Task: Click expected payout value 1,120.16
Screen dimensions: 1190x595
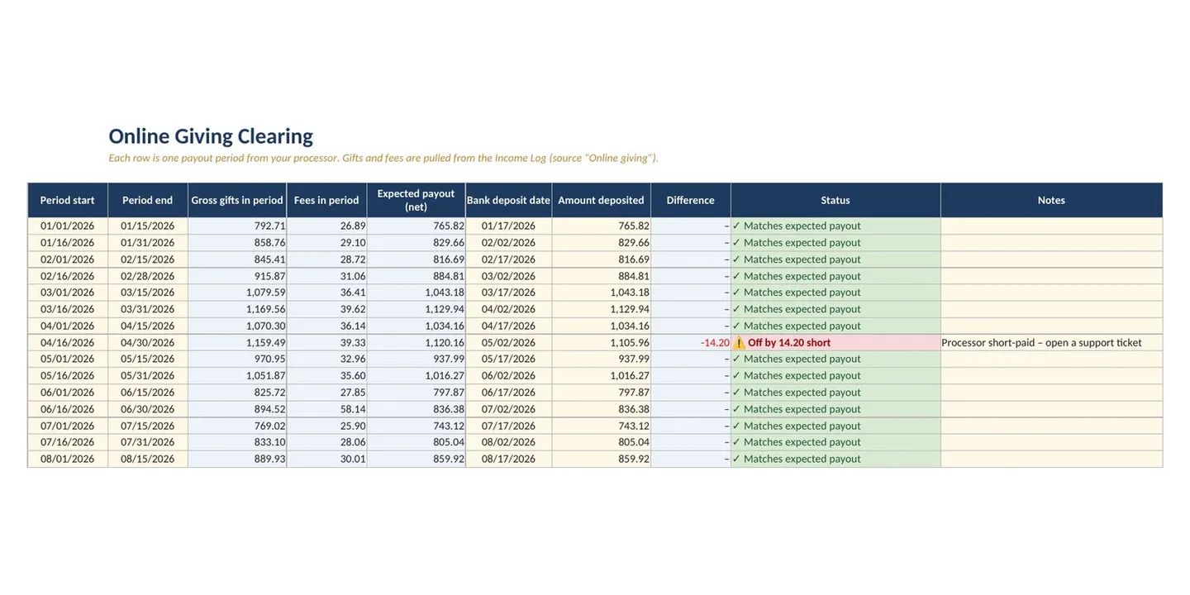Action: (x=416, y=342)
